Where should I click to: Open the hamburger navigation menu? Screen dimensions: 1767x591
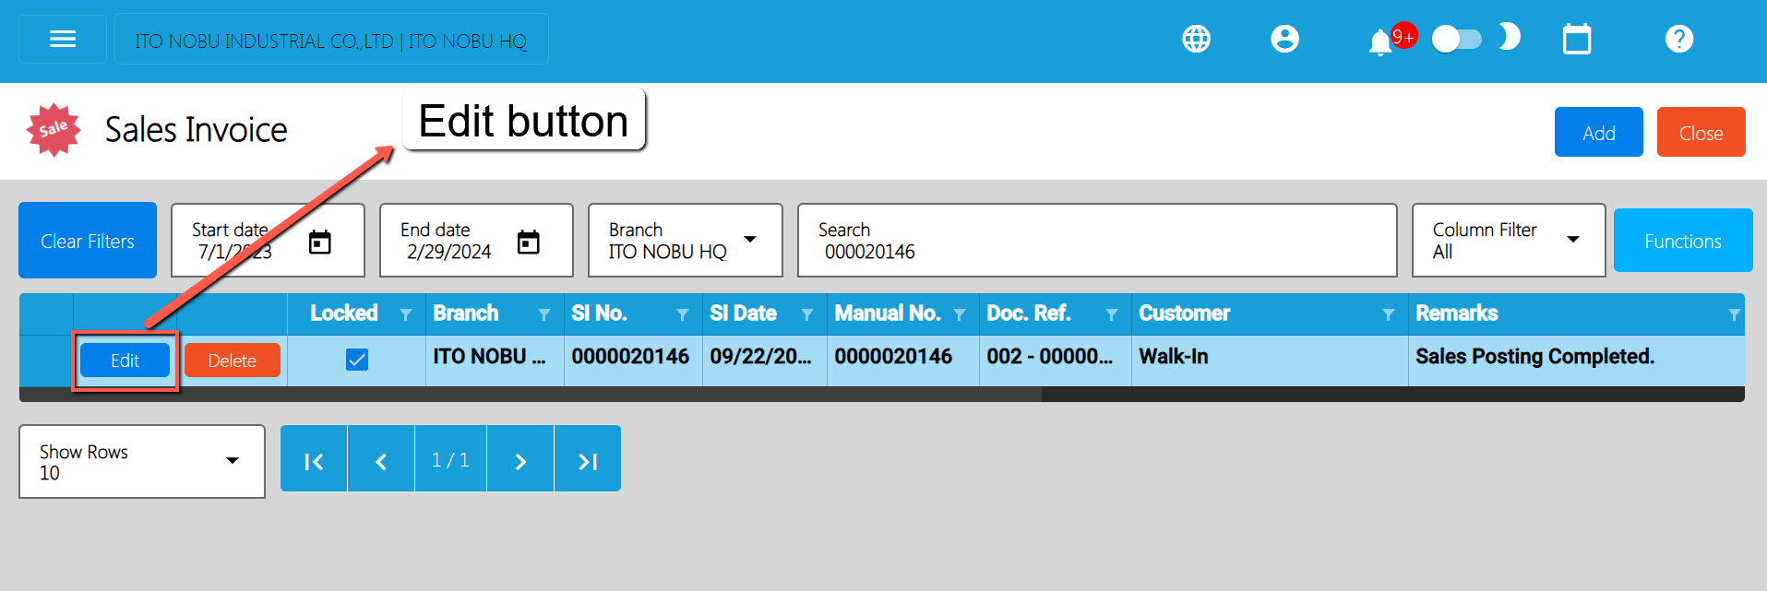tap(63, 39)
